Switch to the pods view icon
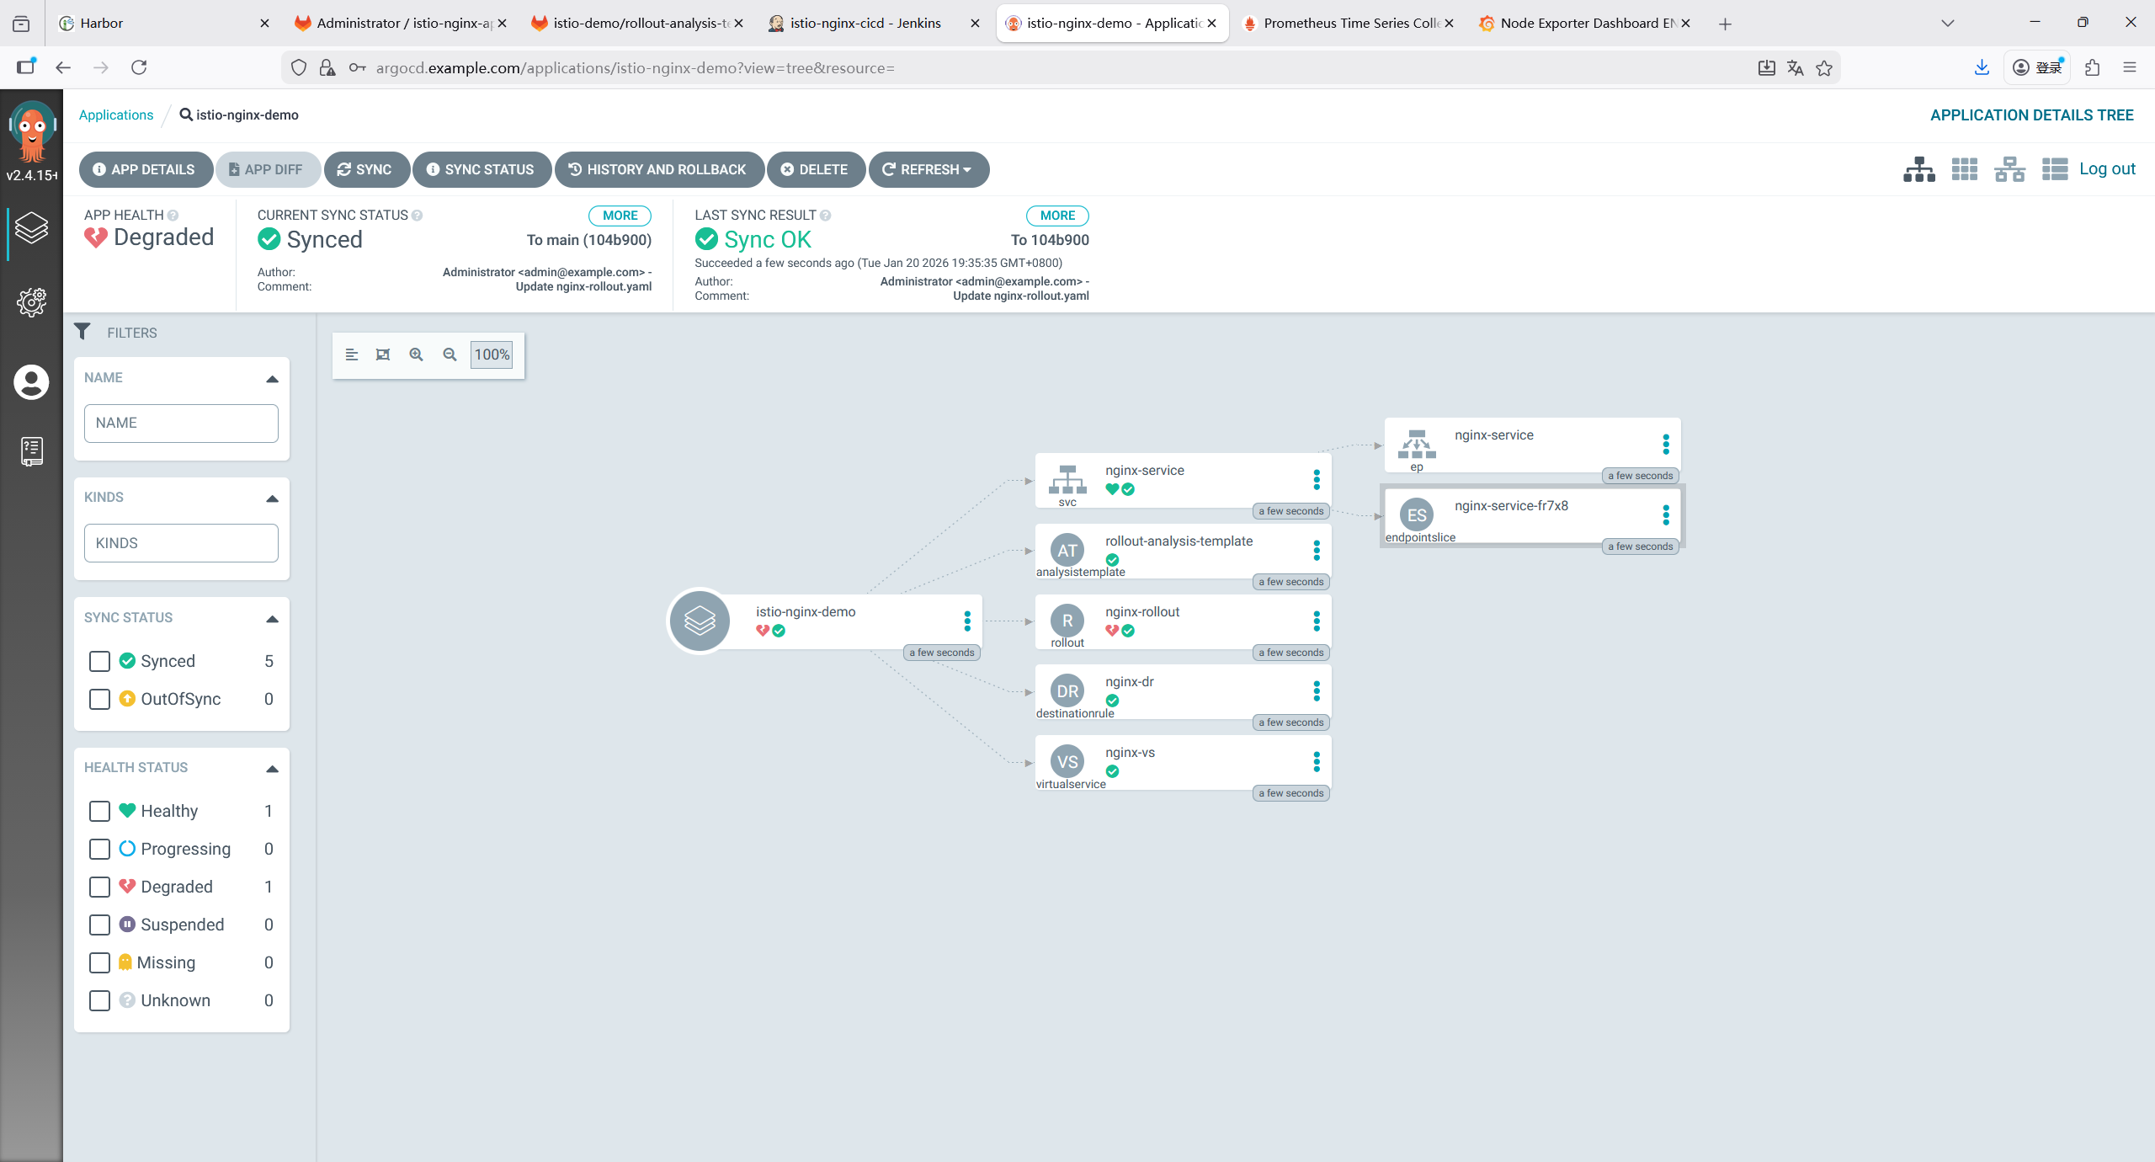The height and width of the screenshot is (1162, 2155). click(1964, 169)
